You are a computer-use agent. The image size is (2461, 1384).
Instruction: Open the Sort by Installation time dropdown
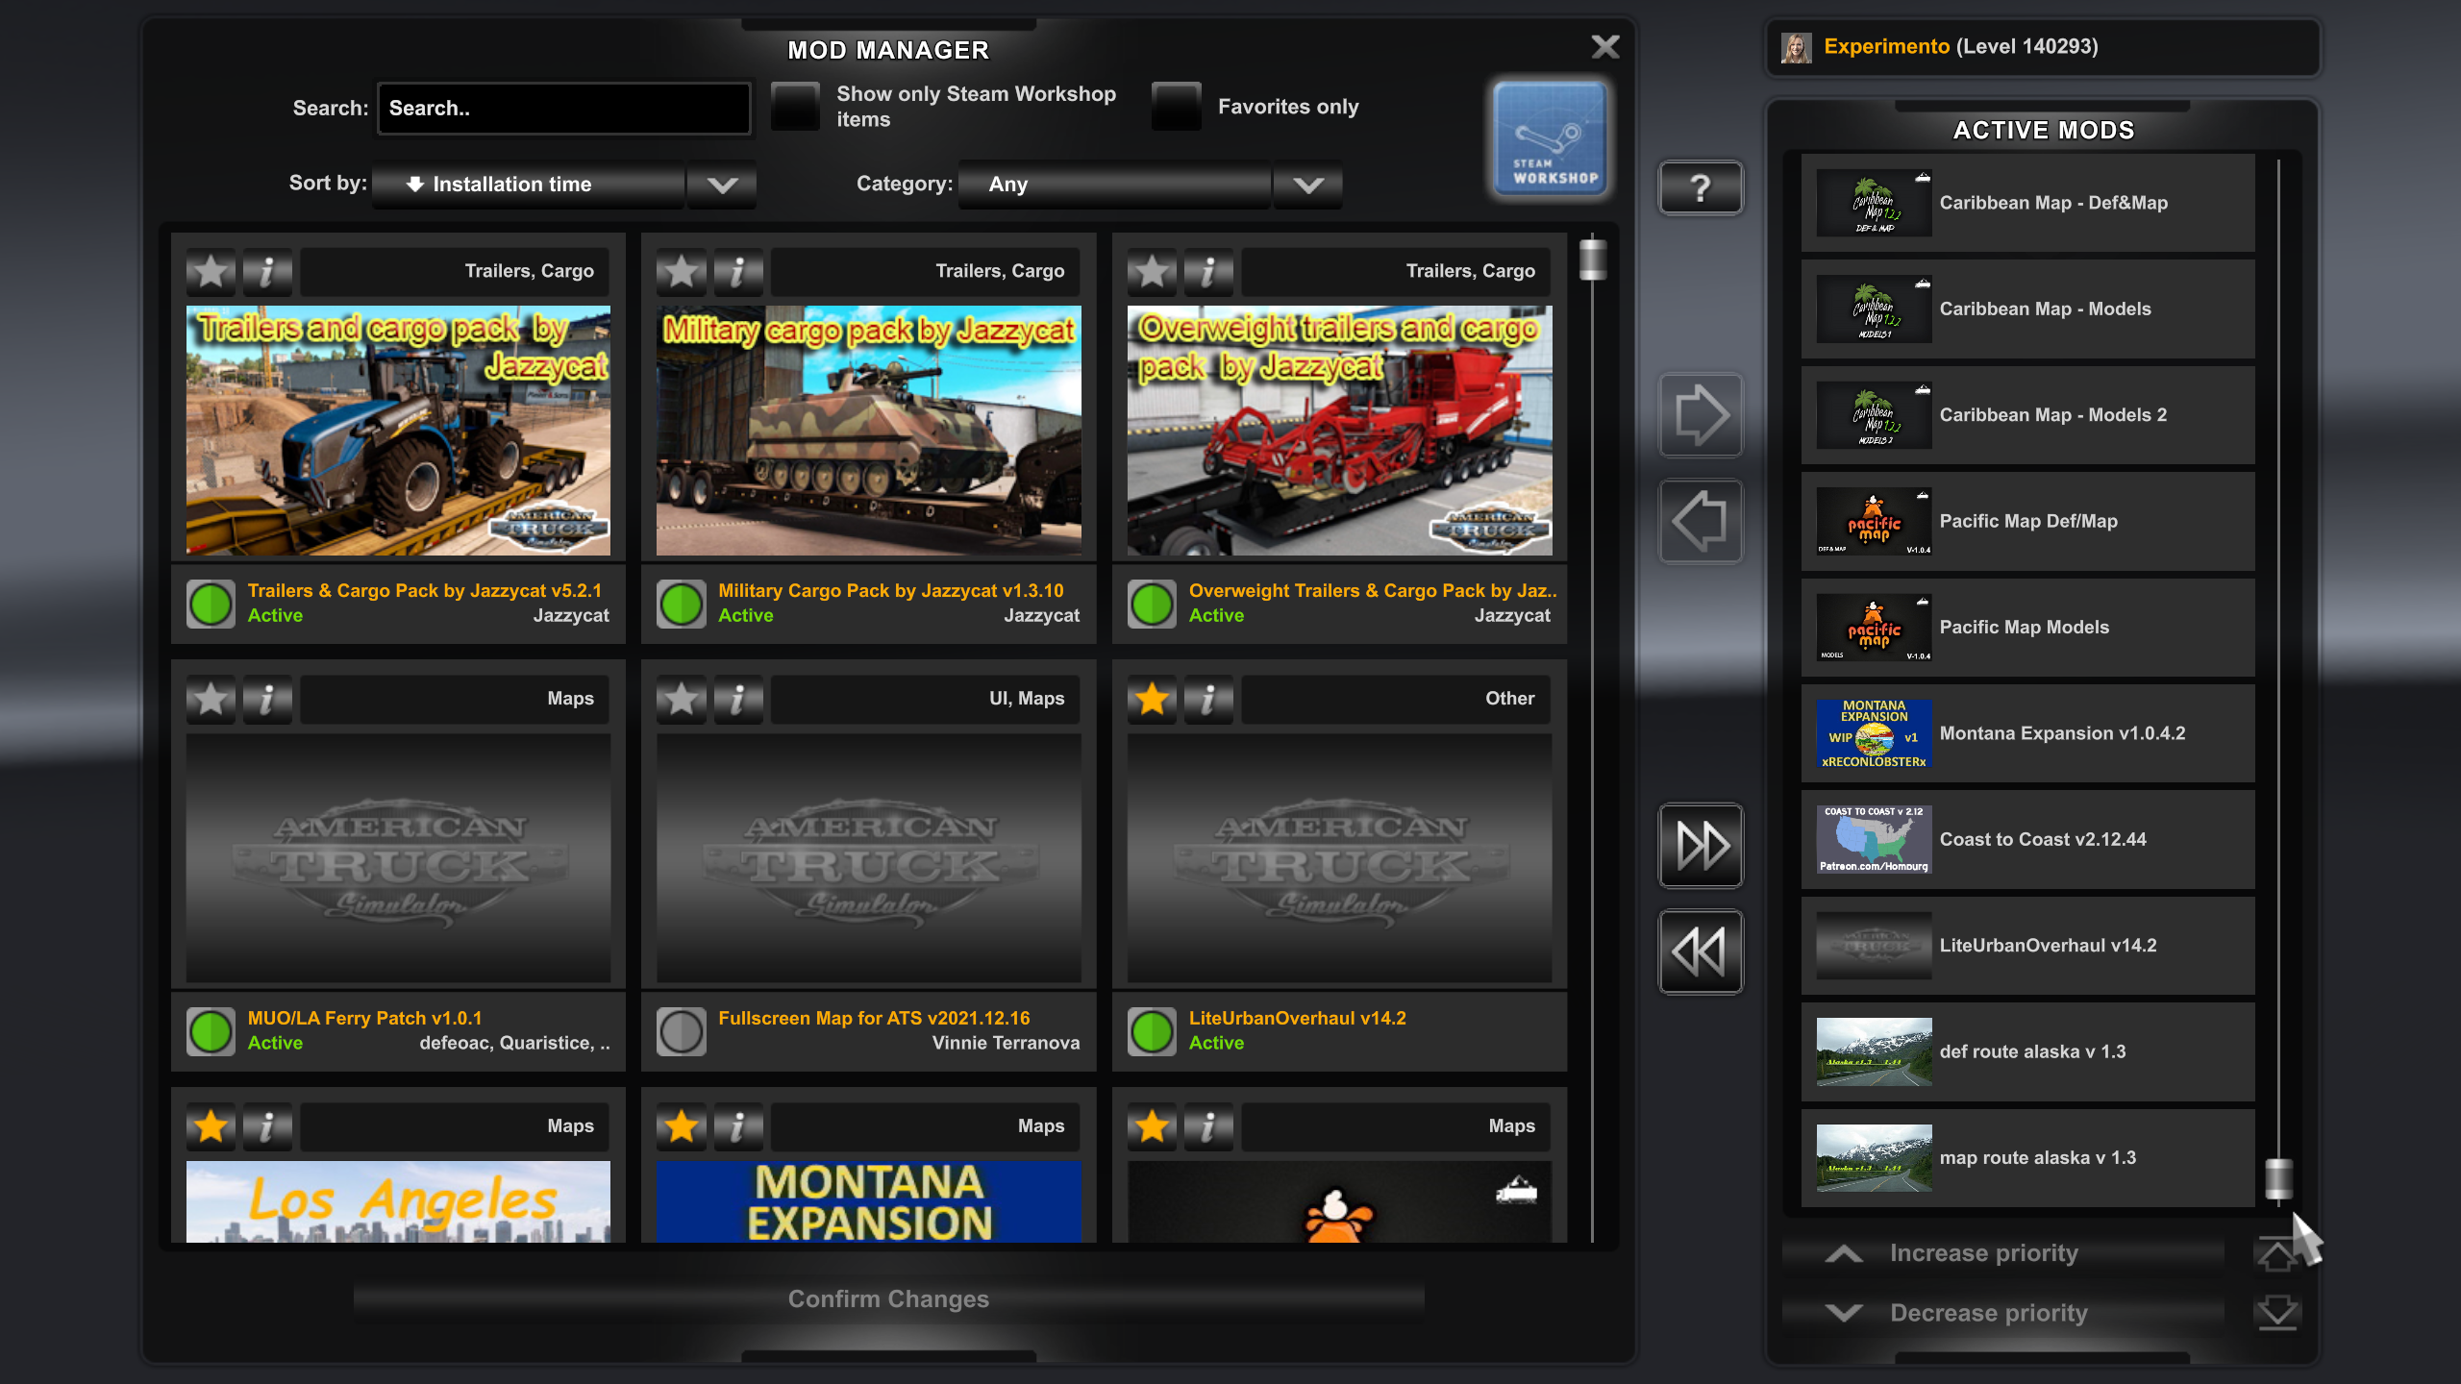[x=529, y=185]
